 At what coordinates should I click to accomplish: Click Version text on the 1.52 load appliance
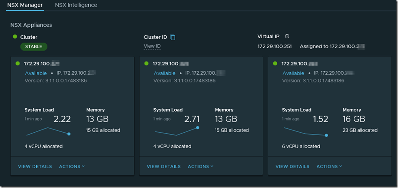(313, 81)
